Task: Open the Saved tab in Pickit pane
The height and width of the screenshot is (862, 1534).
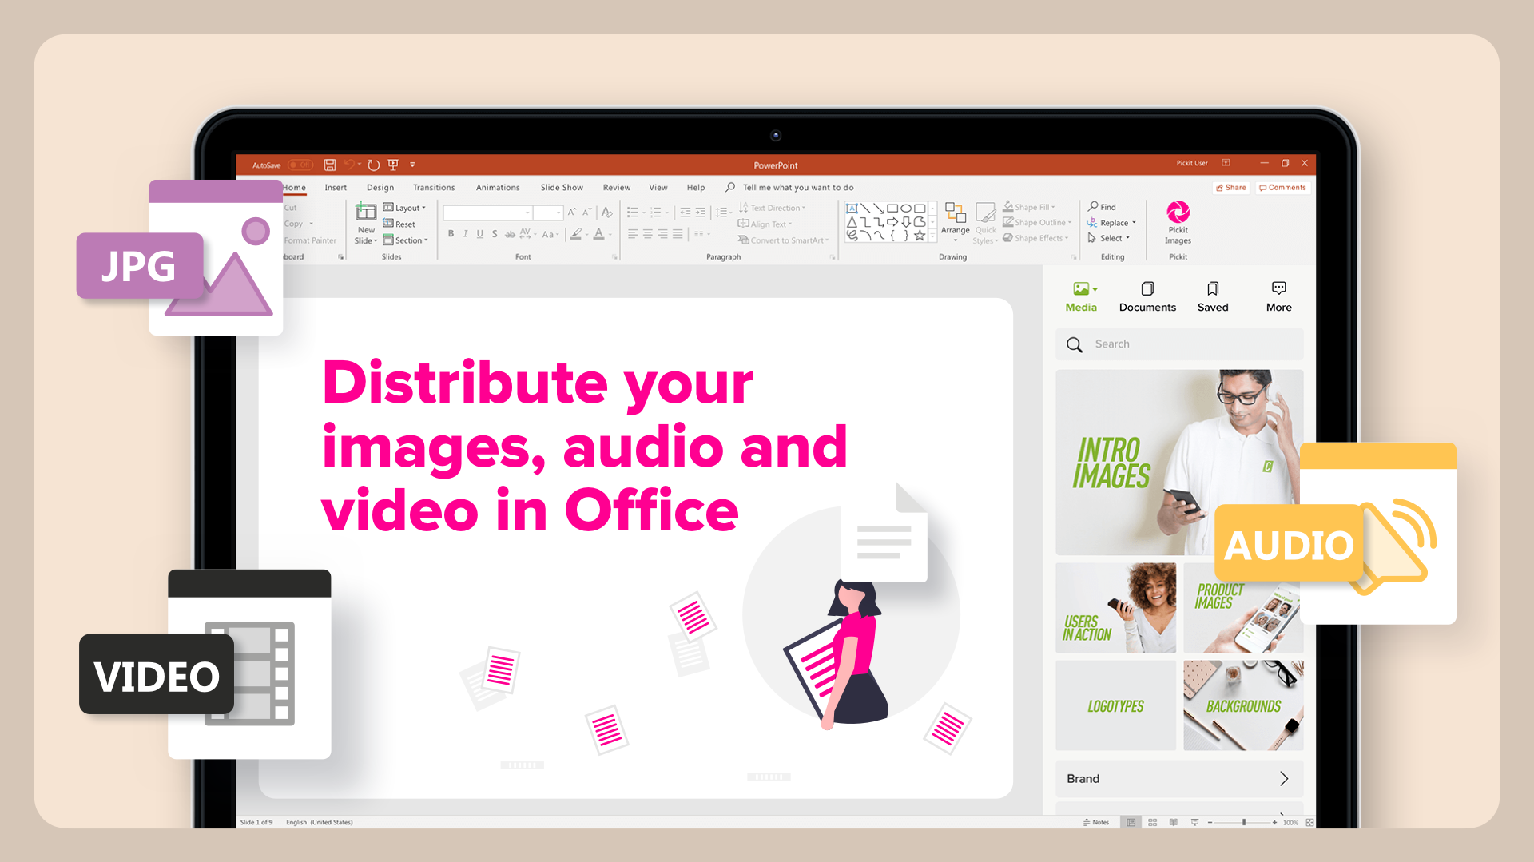Action: (x=1213, y=297)
